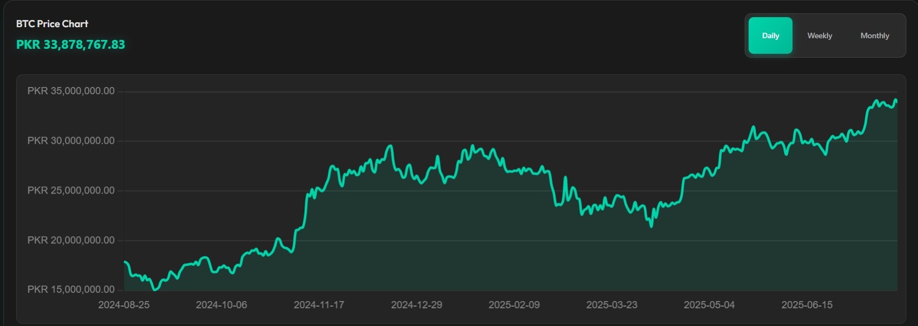Screen dimensions: 918x326
Task: Click the 2025-02-09 date label
Action: point(514,305)
